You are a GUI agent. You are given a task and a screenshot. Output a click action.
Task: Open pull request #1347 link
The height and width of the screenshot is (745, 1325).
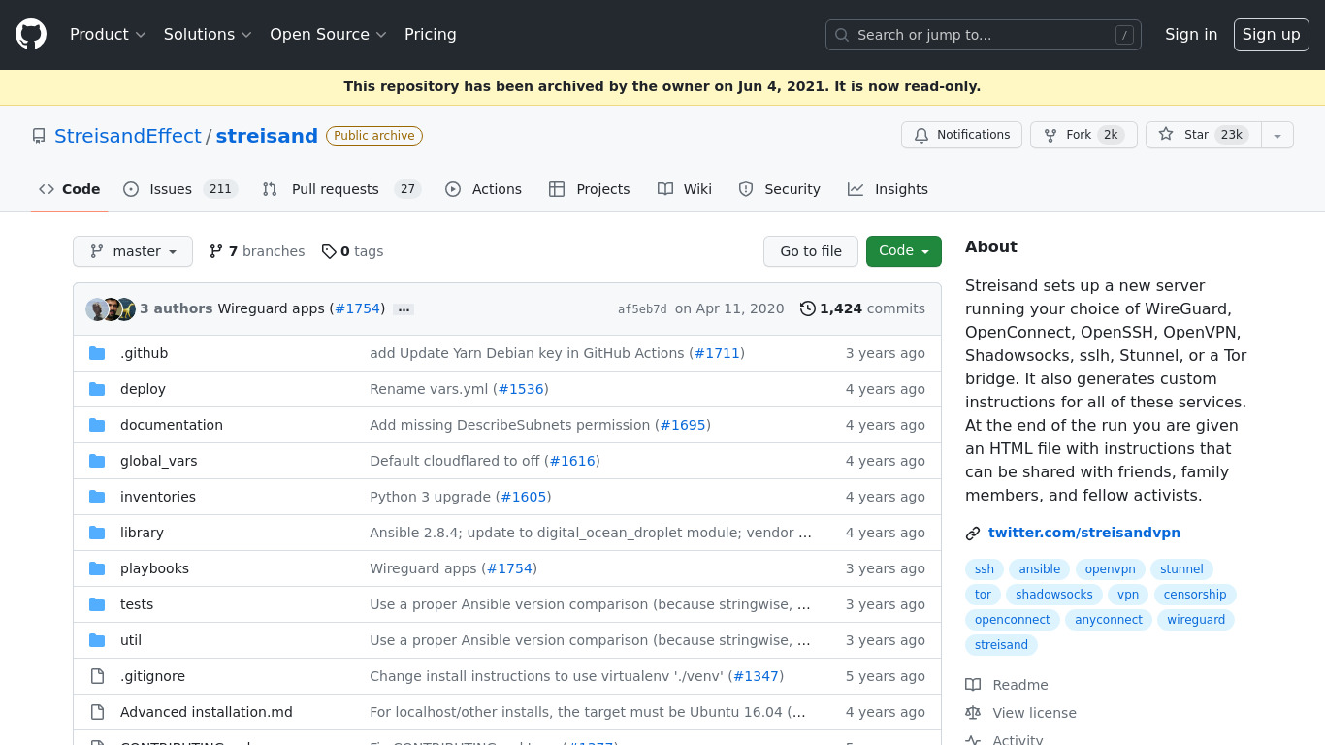point(756,676)
